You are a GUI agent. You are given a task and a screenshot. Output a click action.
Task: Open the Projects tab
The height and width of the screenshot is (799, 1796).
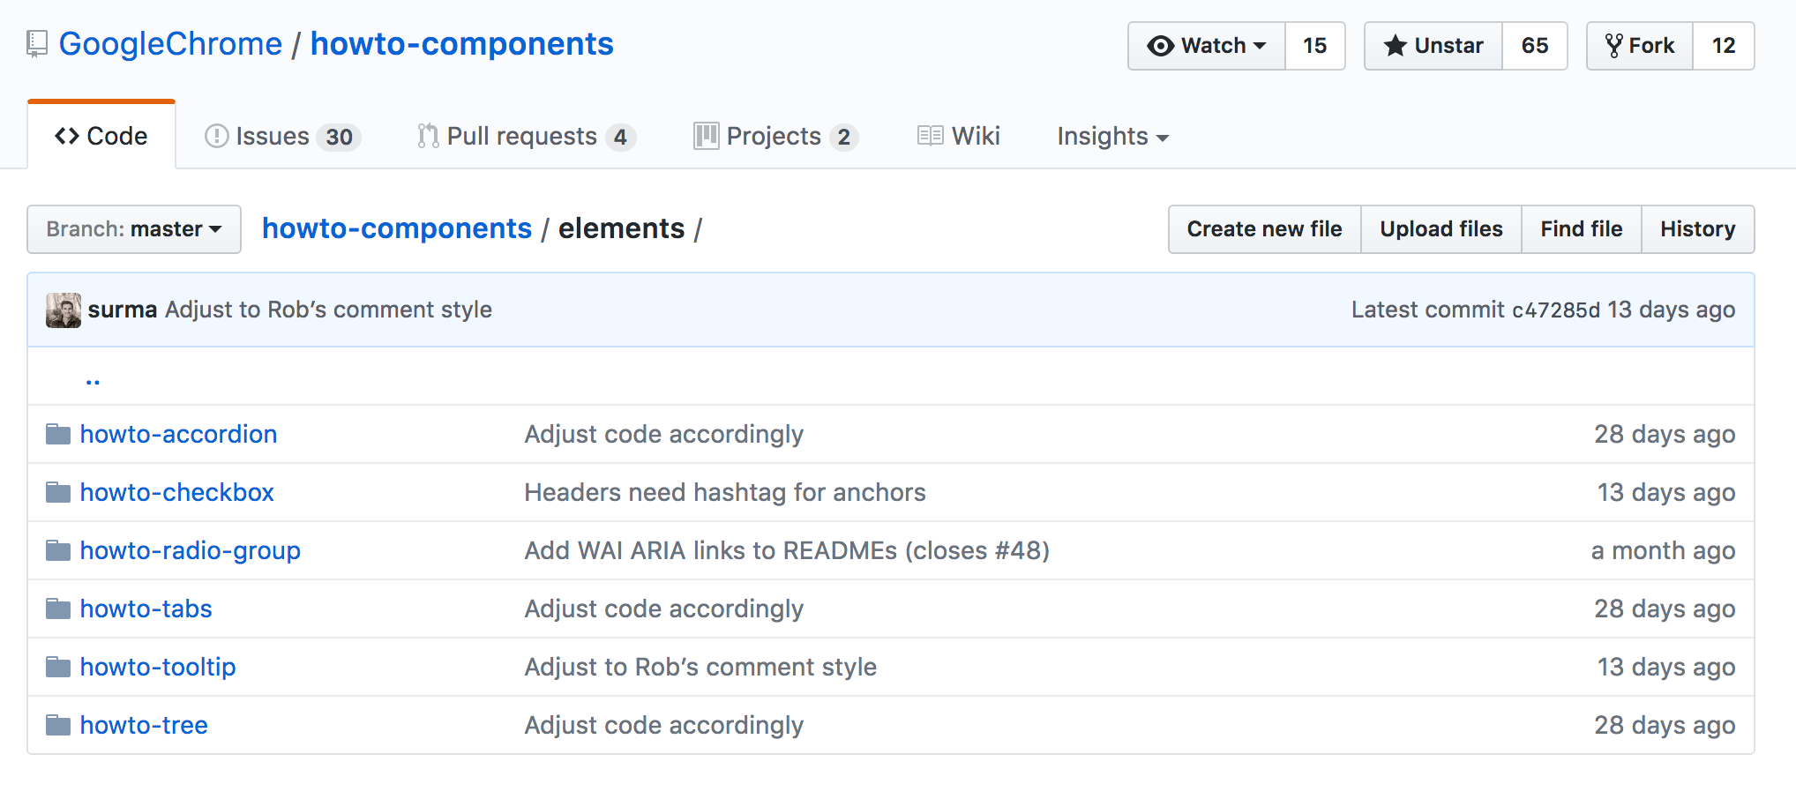click(776, 137)
